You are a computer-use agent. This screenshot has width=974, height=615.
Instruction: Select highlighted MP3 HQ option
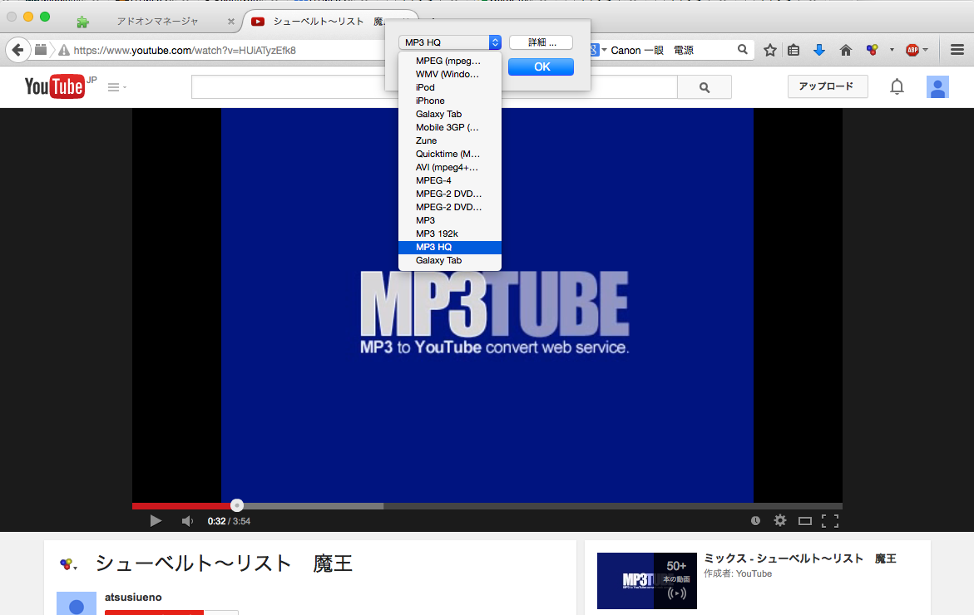(450, 247)
